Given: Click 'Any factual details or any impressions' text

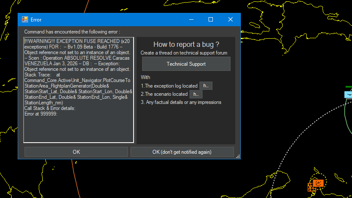Looking at the screenshot, I should 184,102.
